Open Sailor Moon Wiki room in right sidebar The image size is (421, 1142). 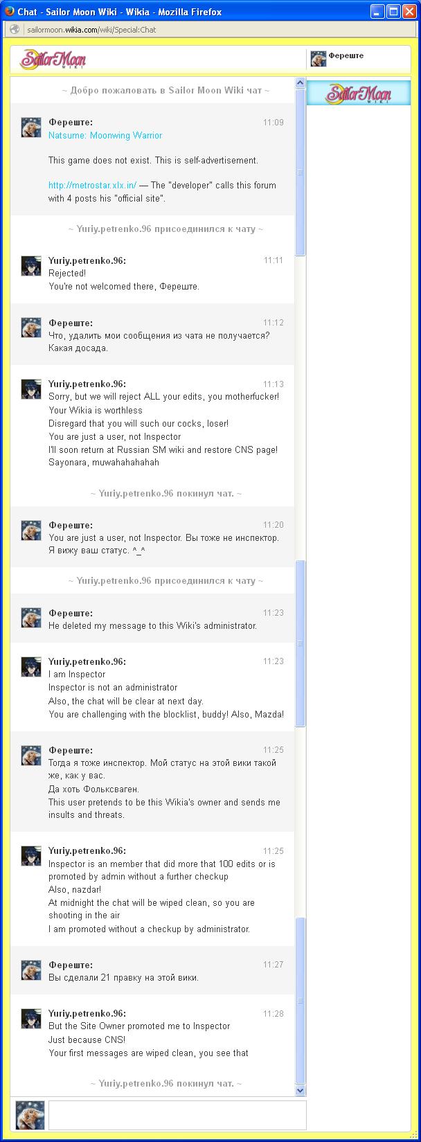(359, 93)
